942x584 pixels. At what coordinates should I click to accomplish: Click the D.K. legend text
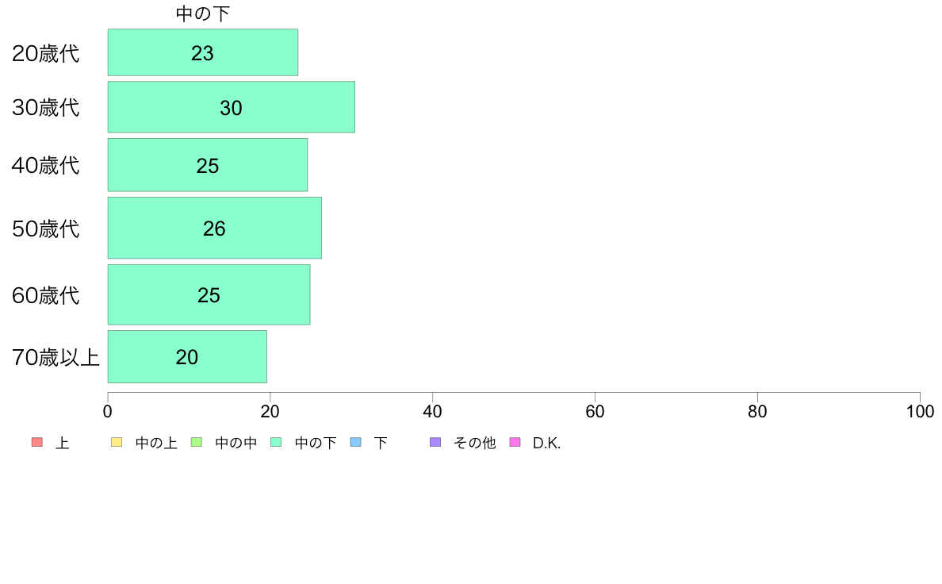click(546, 444)
